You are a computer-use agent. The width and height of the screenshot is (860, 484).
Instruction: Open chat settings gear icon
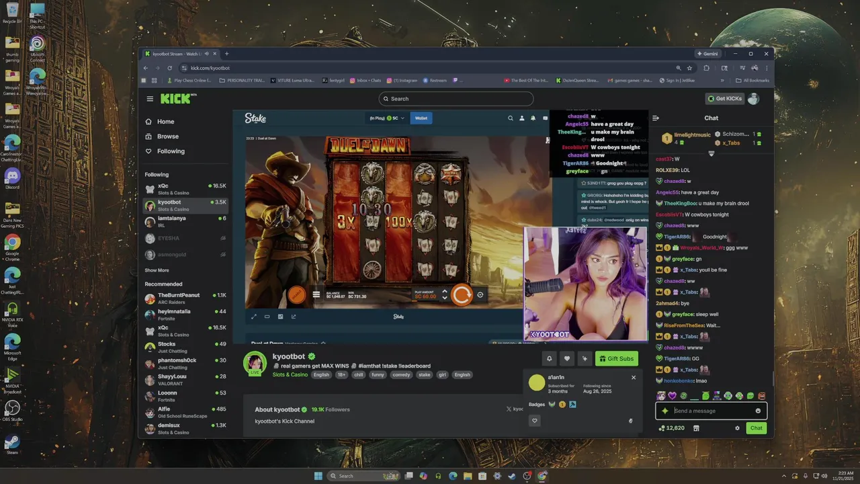(737, 428)
